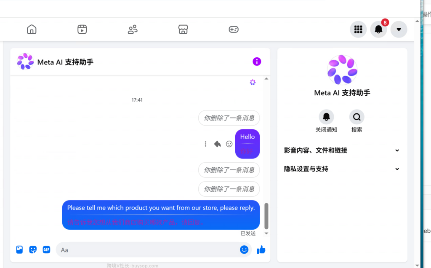431x268 pixels.
Task: Click the blue store product message bubble
Action: point(161,215)
